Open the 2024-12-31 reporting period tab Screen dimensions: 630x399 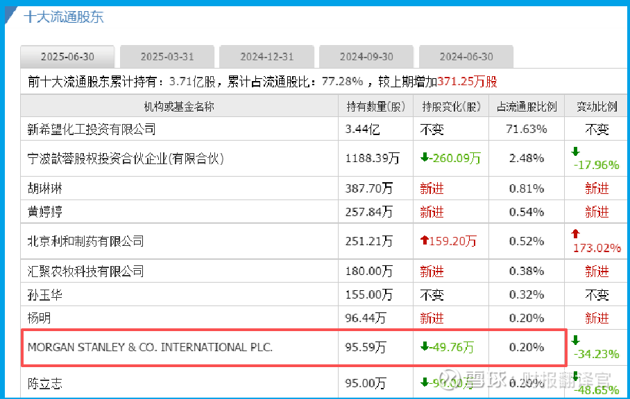click(267, 57)
